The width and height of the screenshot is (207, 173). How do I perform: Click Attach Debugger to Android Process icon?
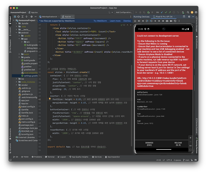(x=148, y=12)
